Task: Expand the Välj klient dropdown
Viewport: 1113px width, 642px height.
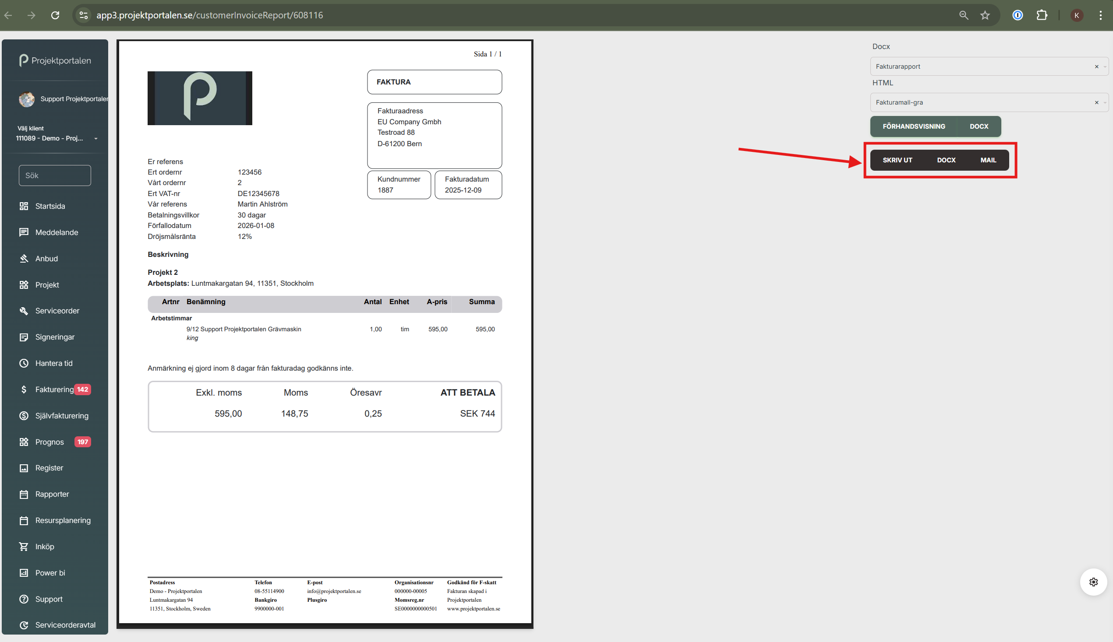Action: (96, 138)
